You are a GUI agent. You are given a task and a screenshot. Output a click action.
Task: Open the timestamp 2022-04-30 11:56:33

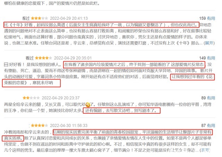point(69,125)
